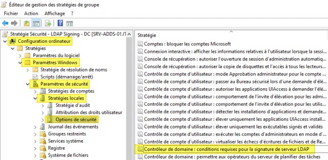Click the Journal des événements icon
The height and width of the screenshot is (160, 328).
43,127
